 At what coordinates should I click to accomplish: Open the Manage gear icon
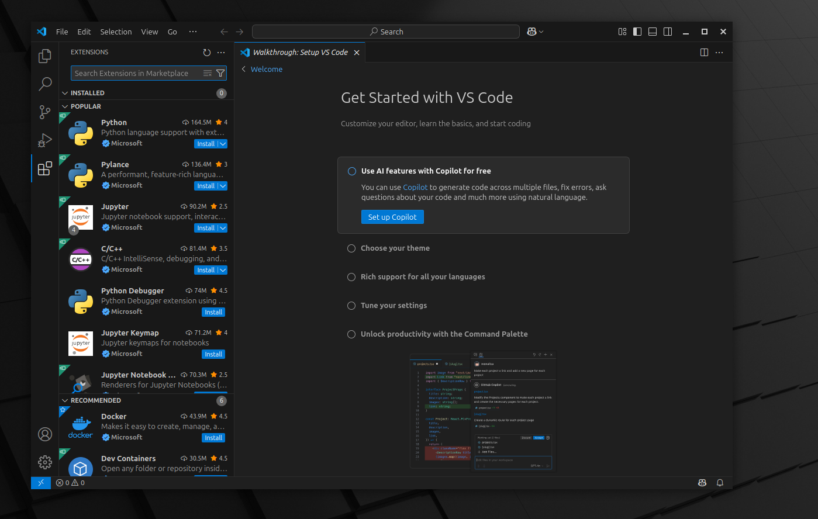click(44, 462)
